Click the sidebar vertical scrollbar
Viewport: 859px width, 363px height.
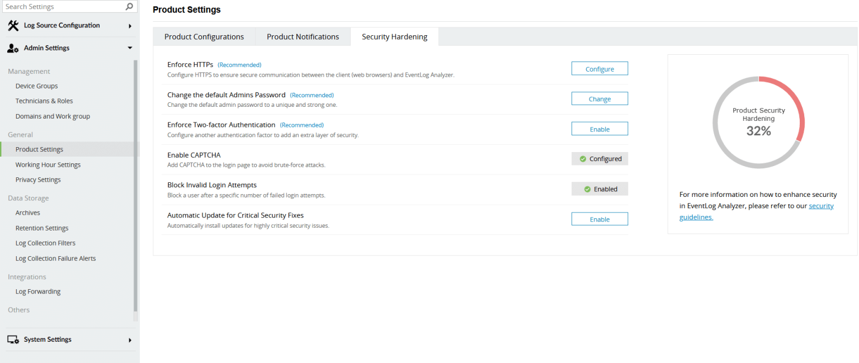tap(135, 185)
